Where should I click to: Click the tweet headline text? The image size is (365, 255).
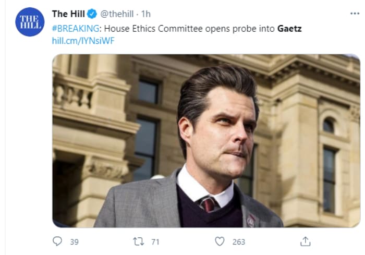click(177, 29)
